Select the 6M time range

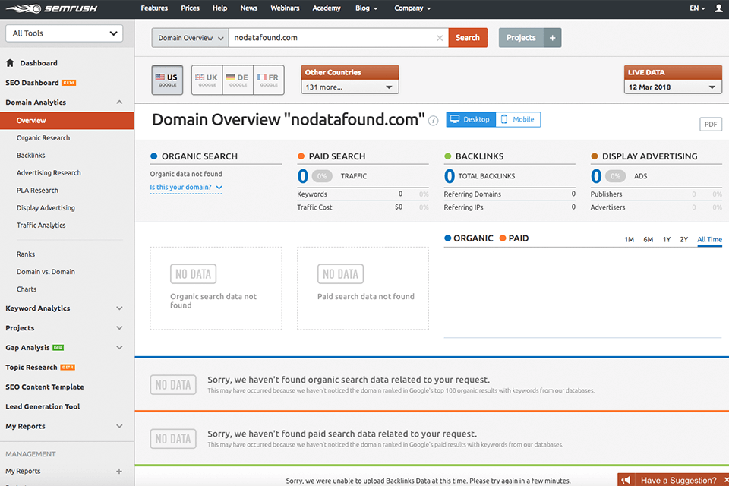[x=648, y=239]
